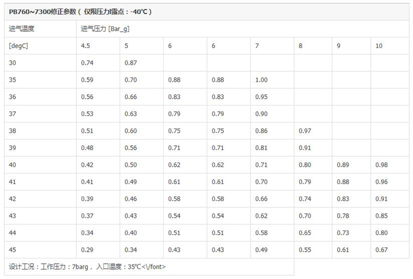The image size is (413, 279).
Task: Click value 0.98 in the 40 row
Action: click(382, 165)
